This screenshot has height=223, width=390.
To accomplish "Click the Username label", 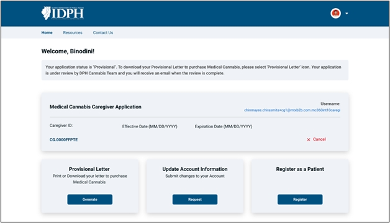I will pyautogui.click(x=330, y=104).
